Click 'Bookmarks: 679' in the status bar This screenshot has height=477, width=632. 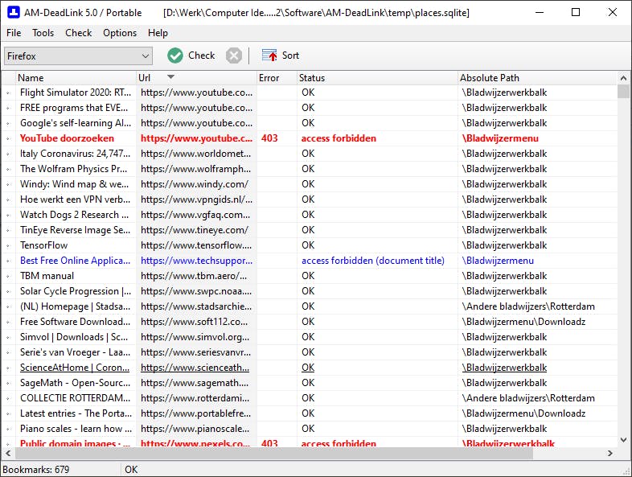[36, 470]
